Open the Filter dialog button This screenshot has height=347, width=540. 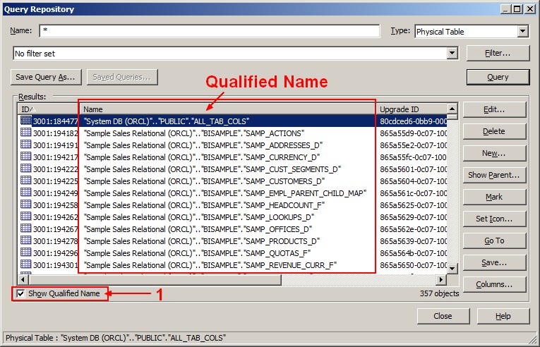click(498, 54)
